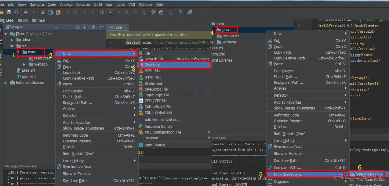Click the Collapse All icon in the Project panel
The image size is (389, 186).
point(85,27)
